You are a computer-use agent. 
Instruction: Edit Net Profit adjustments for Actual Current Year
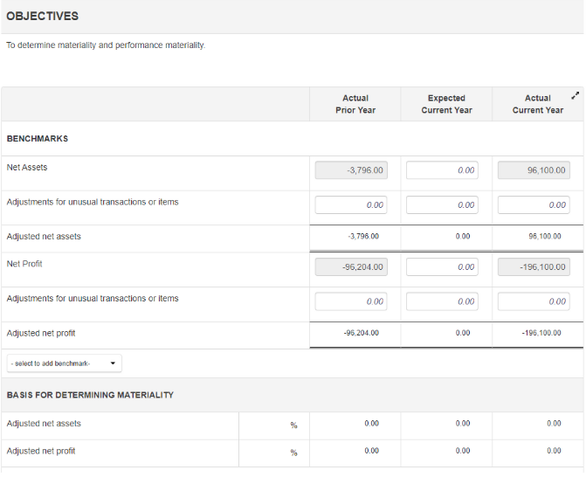(534, 301)
